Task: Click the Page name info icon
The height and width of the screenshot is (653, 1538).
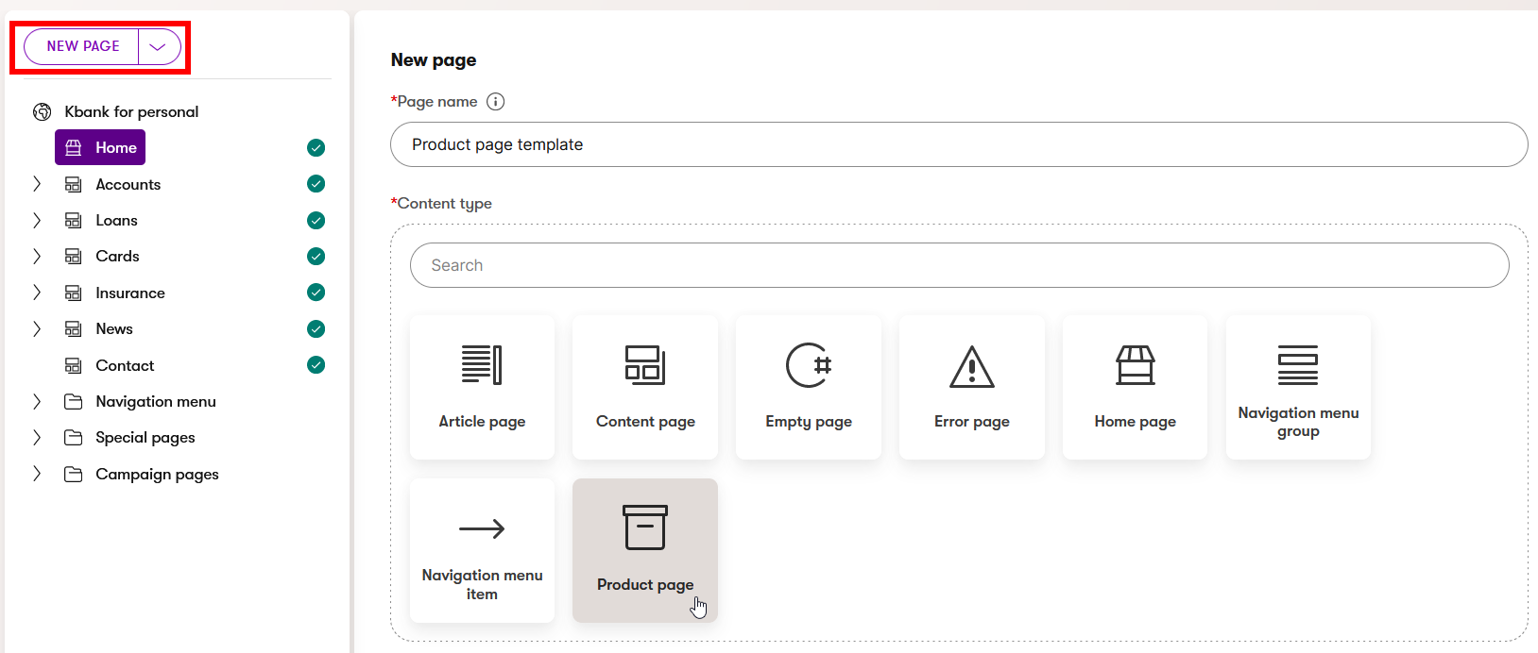Action: coord(495,102)
